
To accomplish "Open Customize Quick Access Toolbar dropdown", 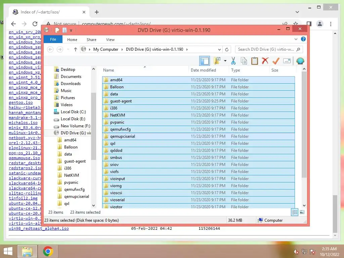I will [71, 30].
